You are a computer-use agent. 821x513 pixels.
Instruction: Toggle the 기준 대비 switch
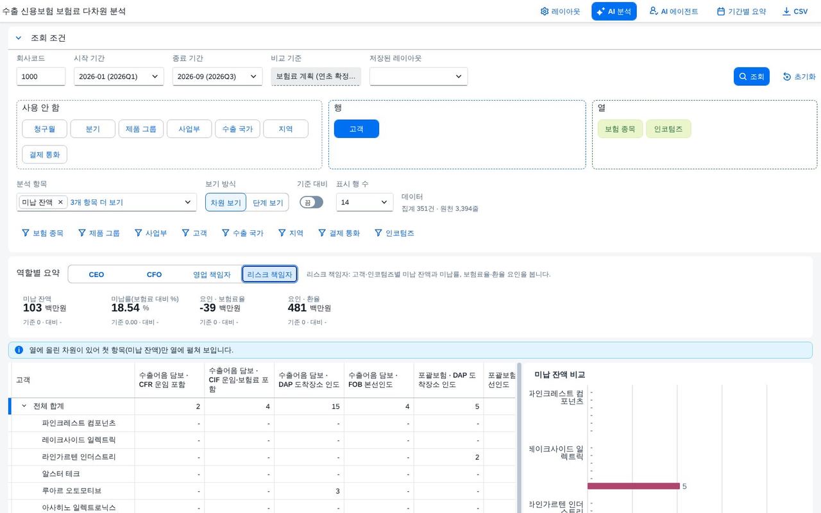point(312,202)
